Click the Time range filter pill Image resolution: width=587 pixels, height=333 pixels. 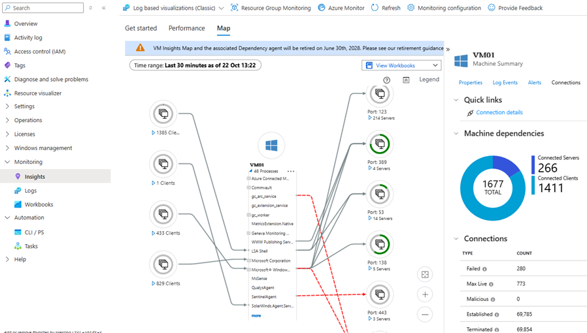click(x=195, y=65)
